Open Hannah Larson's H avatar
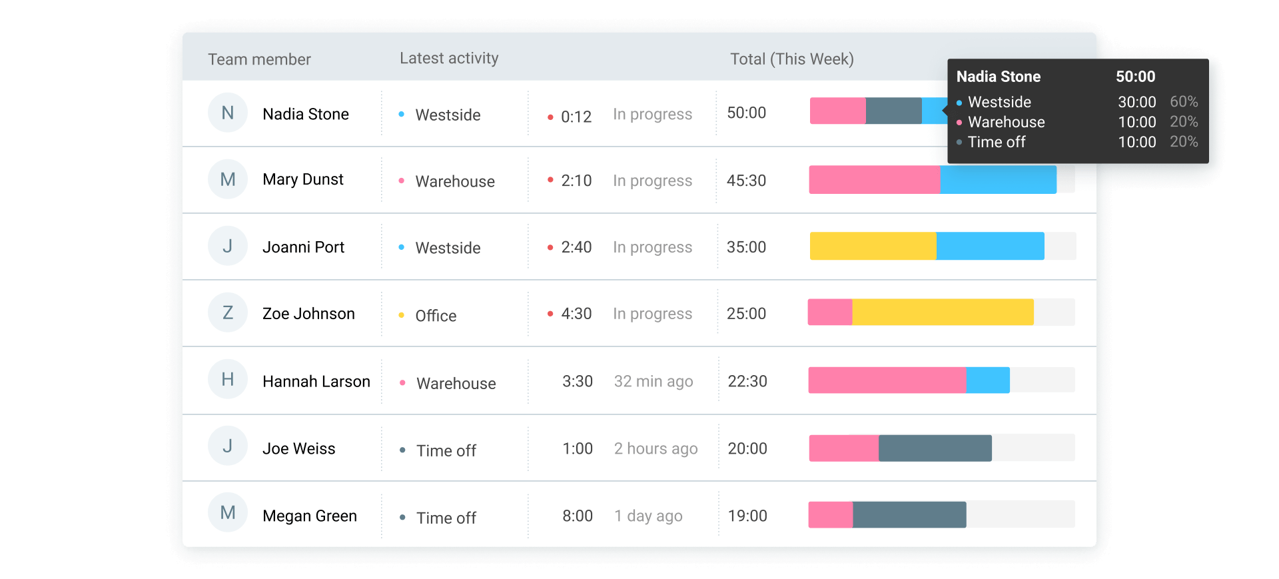1279x579 pixels. 228,379
